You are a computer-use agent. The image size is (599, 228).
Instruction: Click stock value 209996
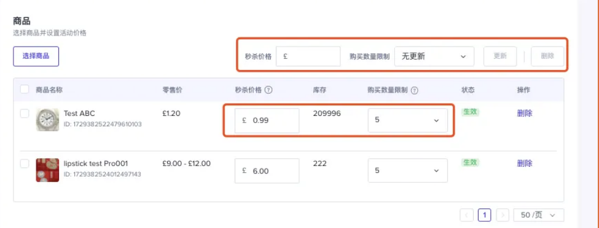coord(327,113)
